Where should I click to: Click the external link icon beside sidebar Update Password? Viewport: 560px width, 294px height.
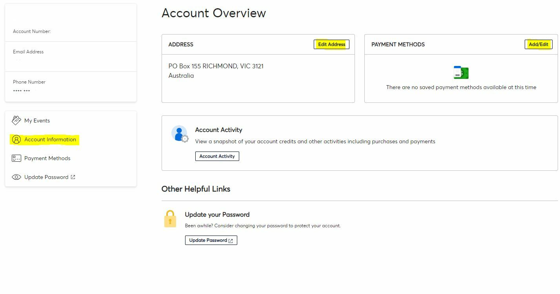(73, 177)
